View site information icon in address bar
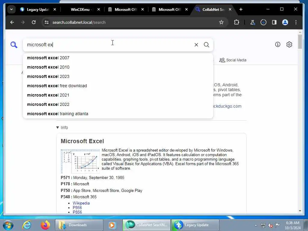The height and width of the screenshot is (231, 308). click(x=47, y=22)
